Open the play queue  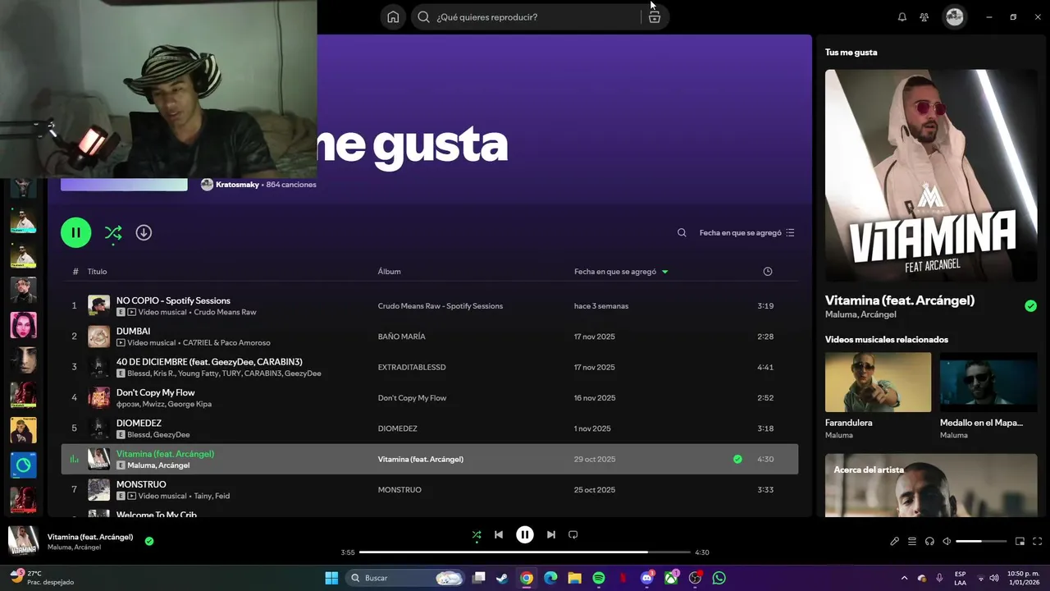pyautogui.click(x=912, y=541)
